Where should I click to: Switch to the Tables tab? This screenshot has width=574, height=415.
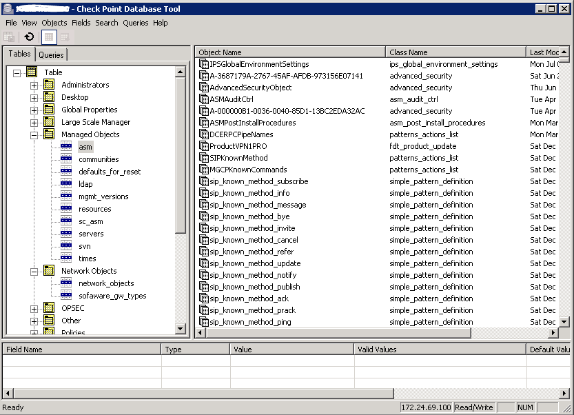(x=20, y=54)
